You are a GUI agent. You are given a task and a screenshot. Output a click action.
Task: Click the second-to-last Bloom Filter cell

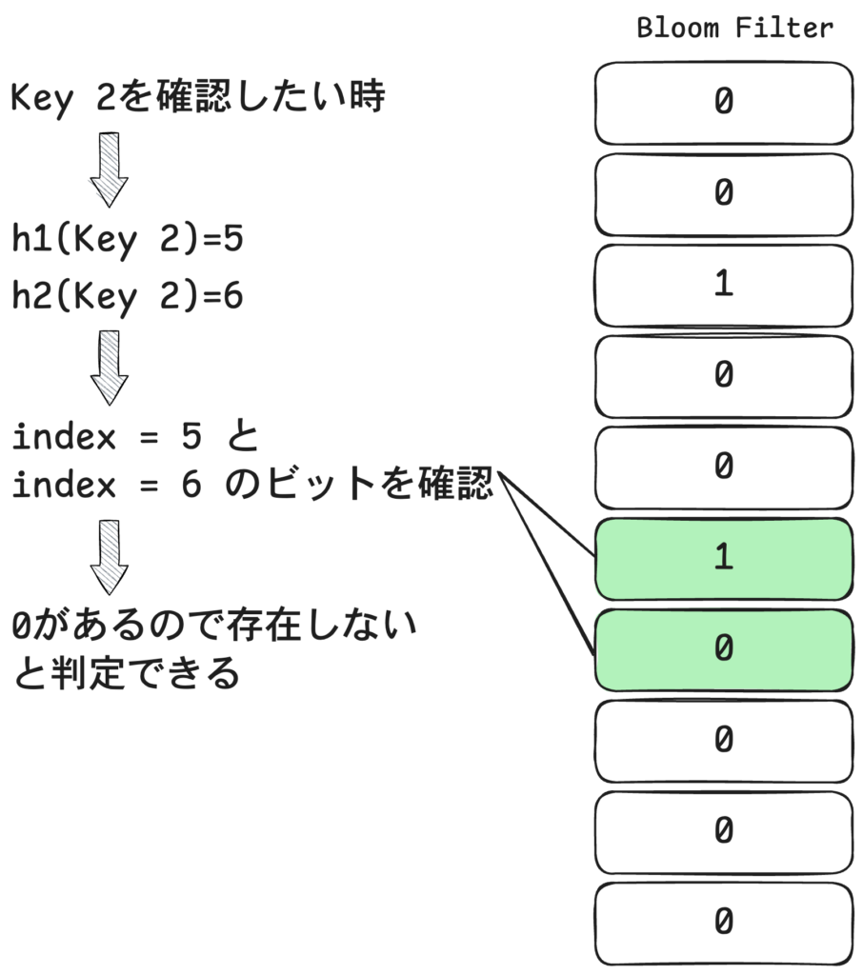click(x=723, y=832)
